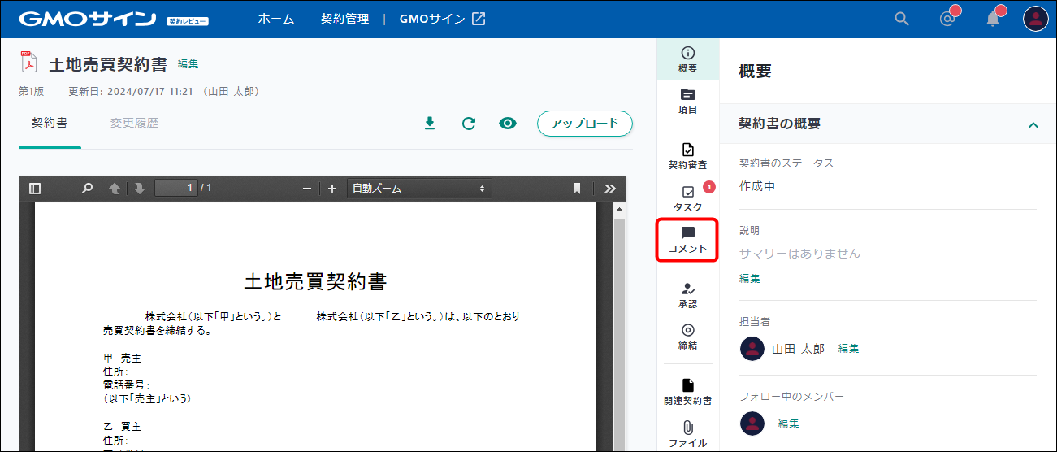1057x452 pixels.
Task: Open the タスク (Tasks) sidebar panel
Action: 687,198
